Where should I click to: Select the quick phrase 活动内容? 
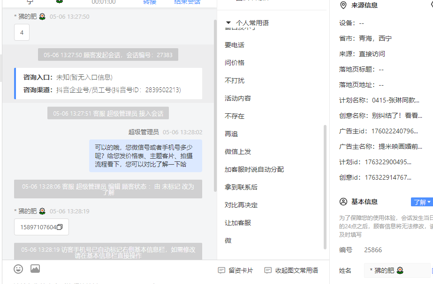pos(238,98)
